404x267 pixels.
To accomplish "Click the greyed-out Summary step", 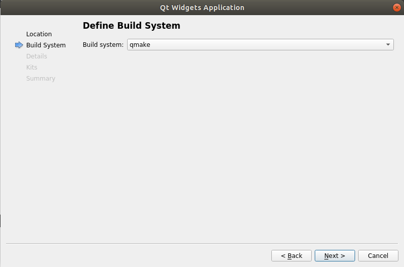I will point(41,79).
